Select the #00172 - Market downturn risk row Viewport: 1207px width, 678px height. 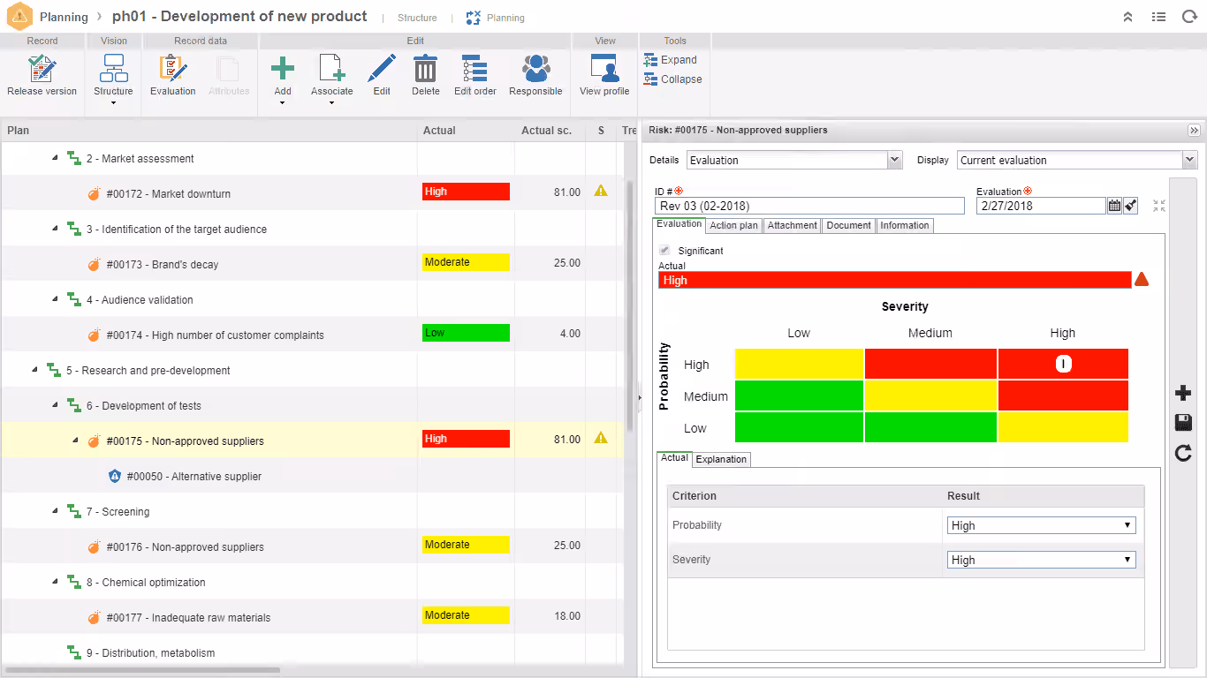(x=313, y=193)
